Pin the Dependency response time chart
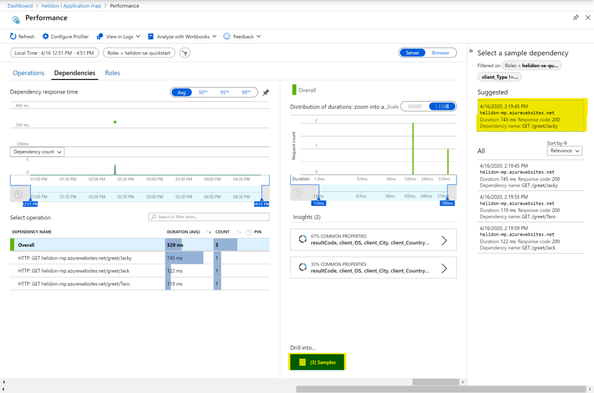 point(266,92)
